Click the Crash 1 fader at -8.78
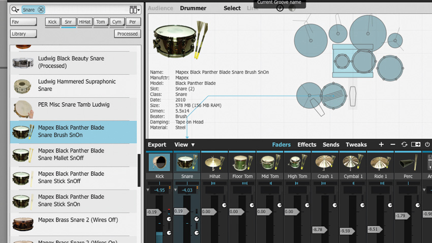 click(320, 229)
